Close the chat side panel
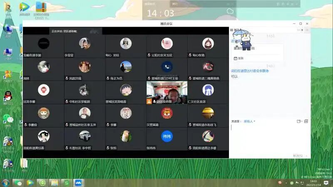Image resolution: width=333 pixels, height=187 pixels. coord(302,30)
